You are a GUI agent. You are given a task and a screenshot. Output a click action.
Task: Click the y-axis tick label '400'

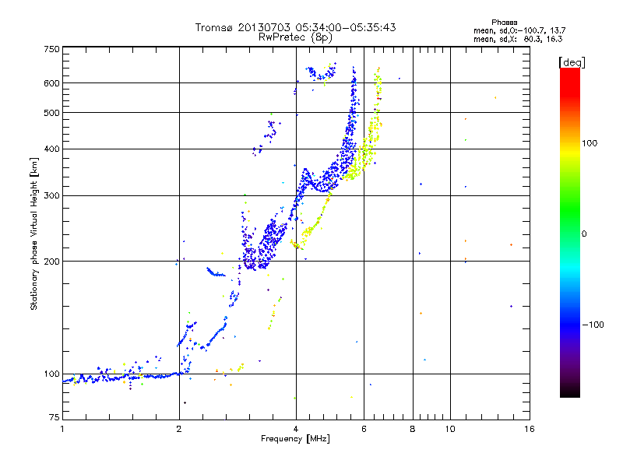click(52, 149)
